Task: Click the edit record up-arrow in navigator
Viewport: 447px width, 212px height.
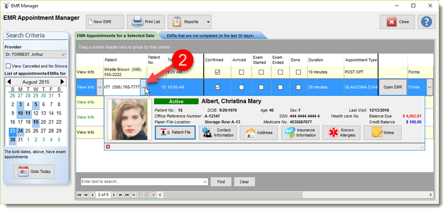Action: [x=134, y=195]
